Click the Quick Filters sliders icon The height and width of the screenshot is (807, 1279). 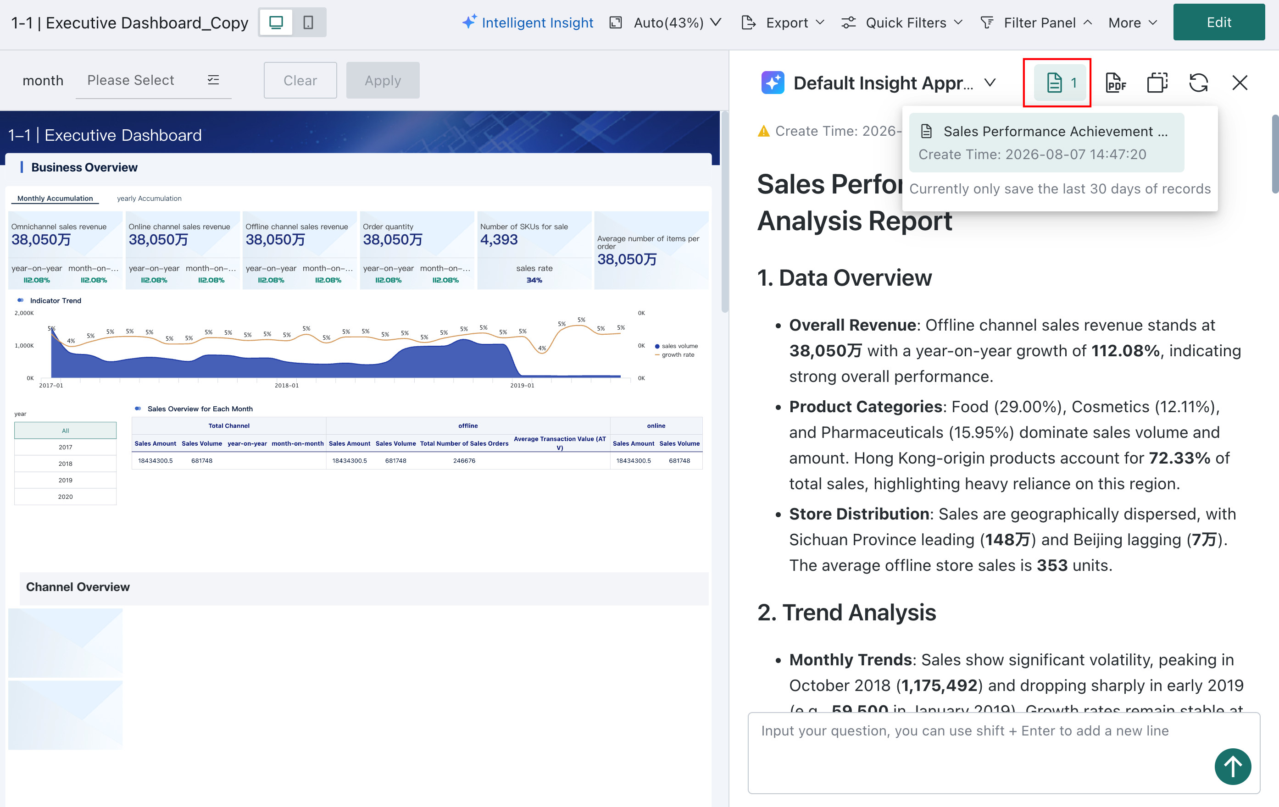(x=849, y=22)
